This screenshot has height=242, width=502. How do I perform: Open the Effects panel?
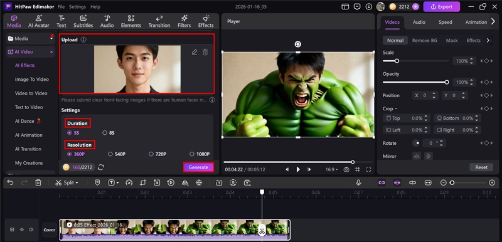point(206,21)
